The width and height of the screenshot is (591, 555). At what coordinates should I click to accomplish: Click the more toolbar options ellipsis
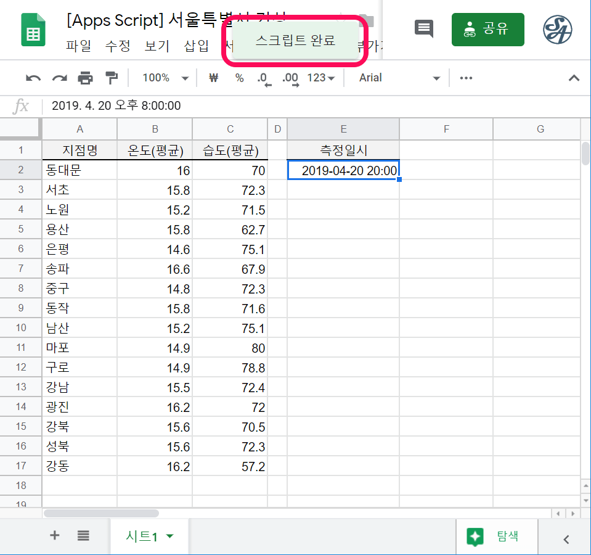(x=467, y=78)
